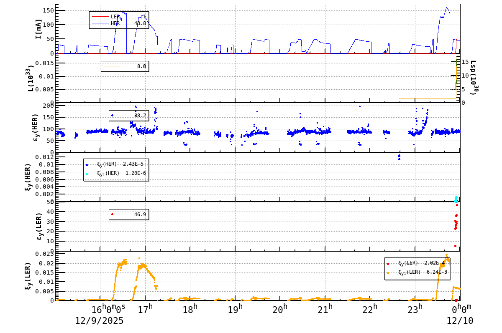Select the 88.2 value in the εy(HER) legend
Screen dimensions: 502x333
(x=140, y=115)
